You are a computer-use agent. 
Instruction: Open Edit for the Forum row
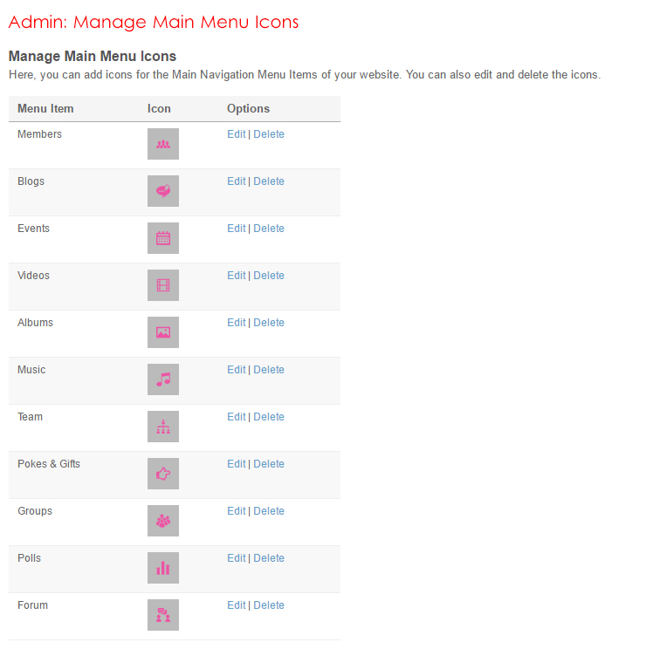pyautogui.click(x=236, y=605)
